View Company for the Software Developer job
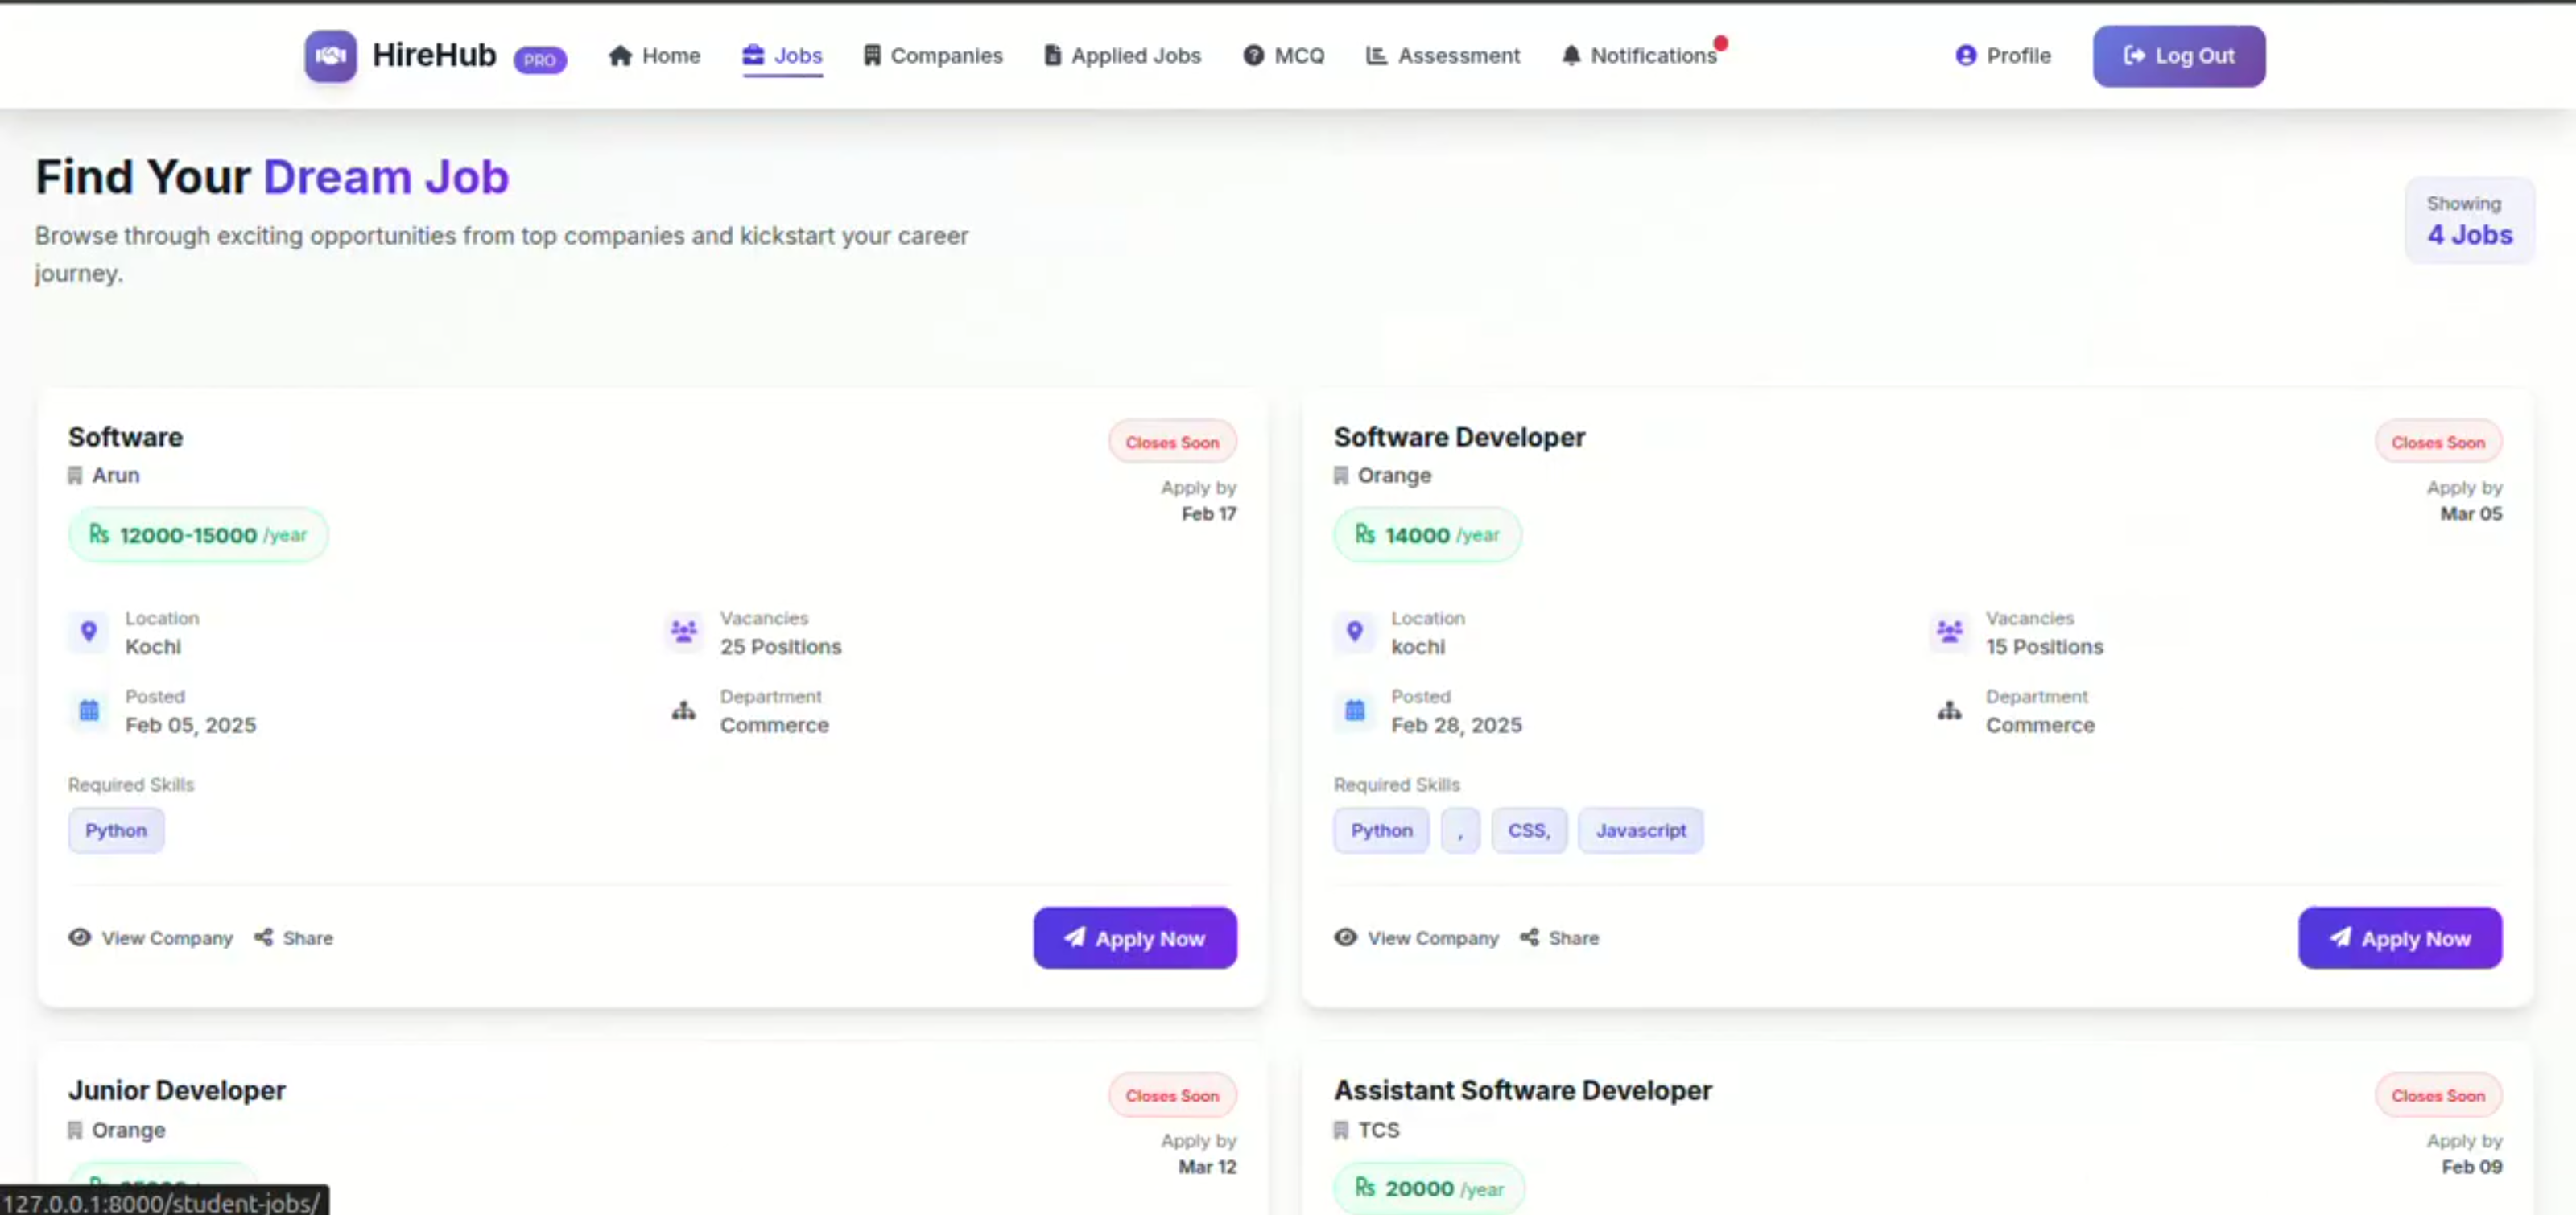 click(1416, 938)
